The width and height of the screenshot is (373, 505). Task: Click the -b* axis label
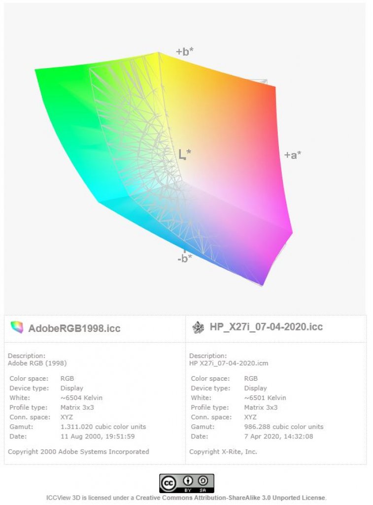(x=185, y=258)
